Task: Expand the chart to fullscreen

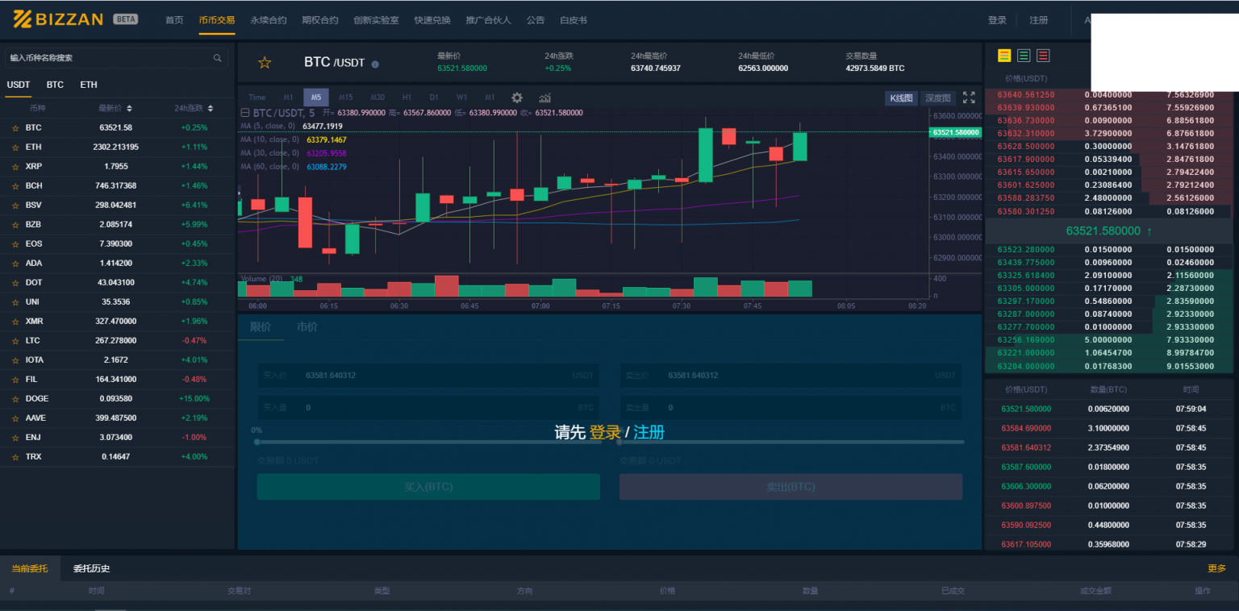Action: click(969, 98)
